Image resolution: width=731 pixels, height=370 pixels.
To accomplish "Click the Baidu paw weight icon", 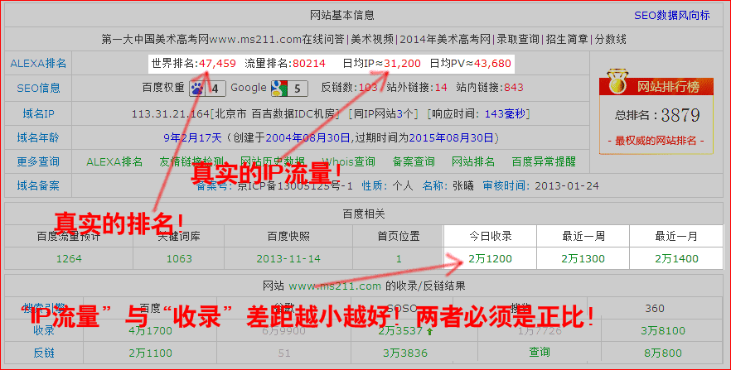I will 196,88.
